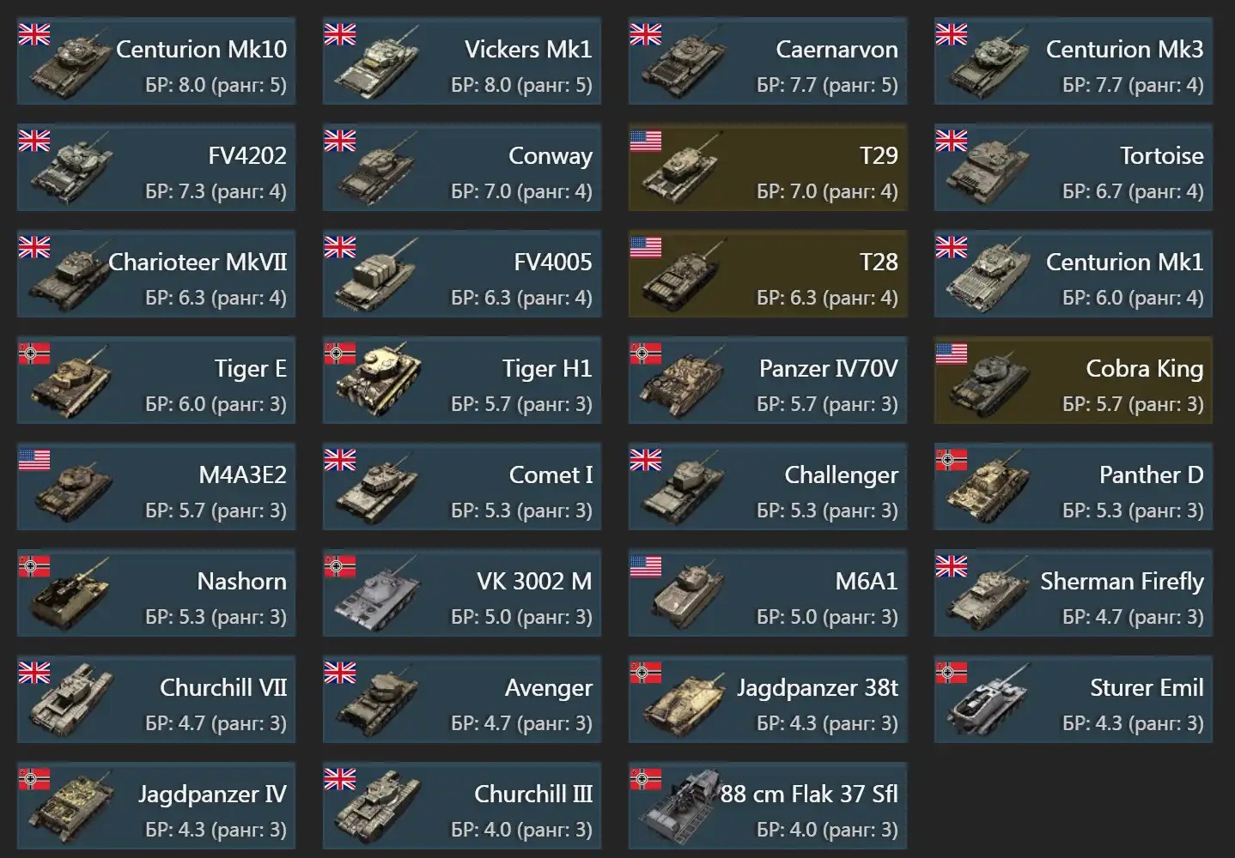Image resolution: width=1235 pixels, height=858 pixels.
Task: Click the 88 cm Flak 37 Sfl icon
Action: (682, 808)
